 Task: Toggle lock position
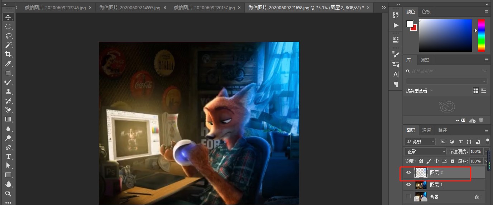pos(437,161)
